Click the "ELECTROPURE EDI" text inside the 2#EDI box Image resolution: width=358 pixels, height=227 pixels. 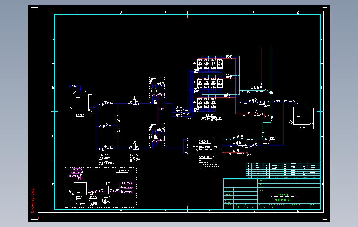point(208,147)
